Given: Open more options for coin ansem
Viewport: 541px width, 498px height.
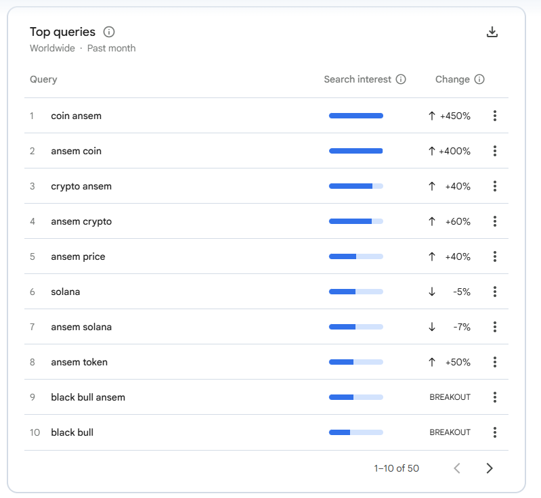Looking at the screenshot, I should (495, 116).
